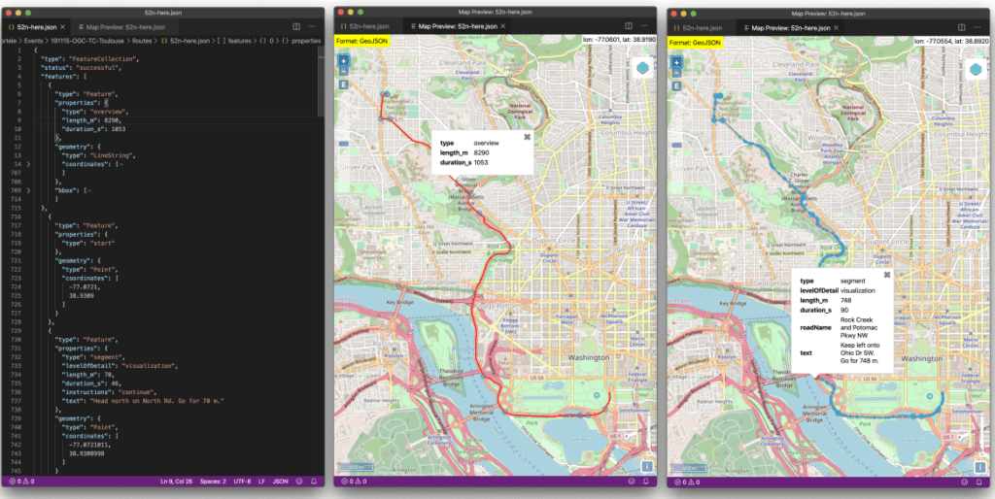
Task: Open Map Preview tab in the left window
Action: point(120,28)
